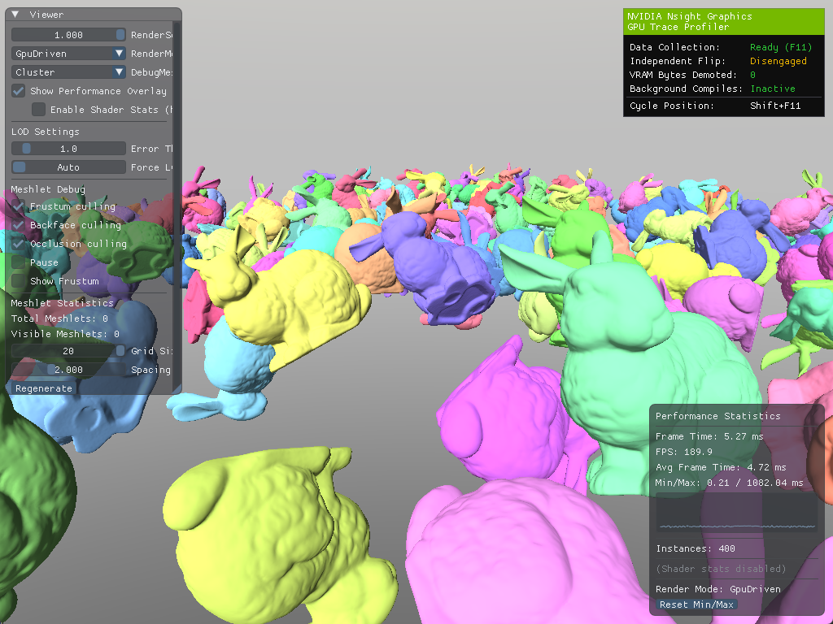Viewport: 833px width, 624px height.
Task: Click the Force LOD slider set to Auto
Action: (69, 167)
